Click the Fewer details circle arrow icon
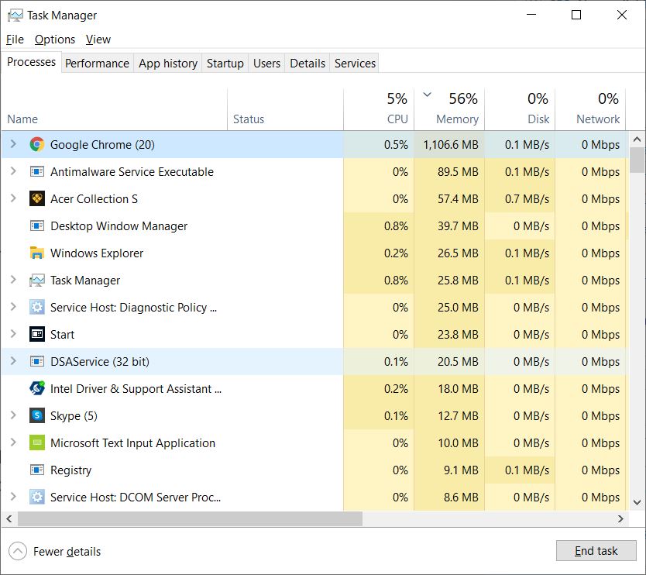Screen dimensions: 646x575 click(18, 551)
